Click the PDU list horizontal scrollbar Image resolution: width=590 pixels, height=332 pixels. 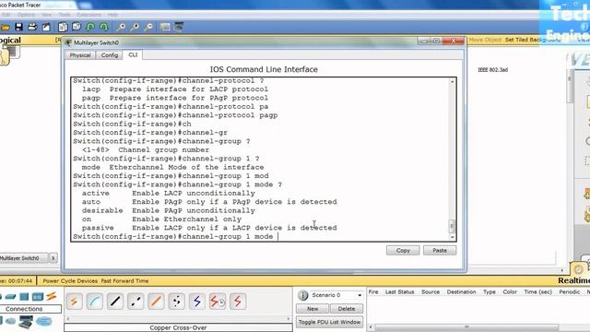point(466,327)
